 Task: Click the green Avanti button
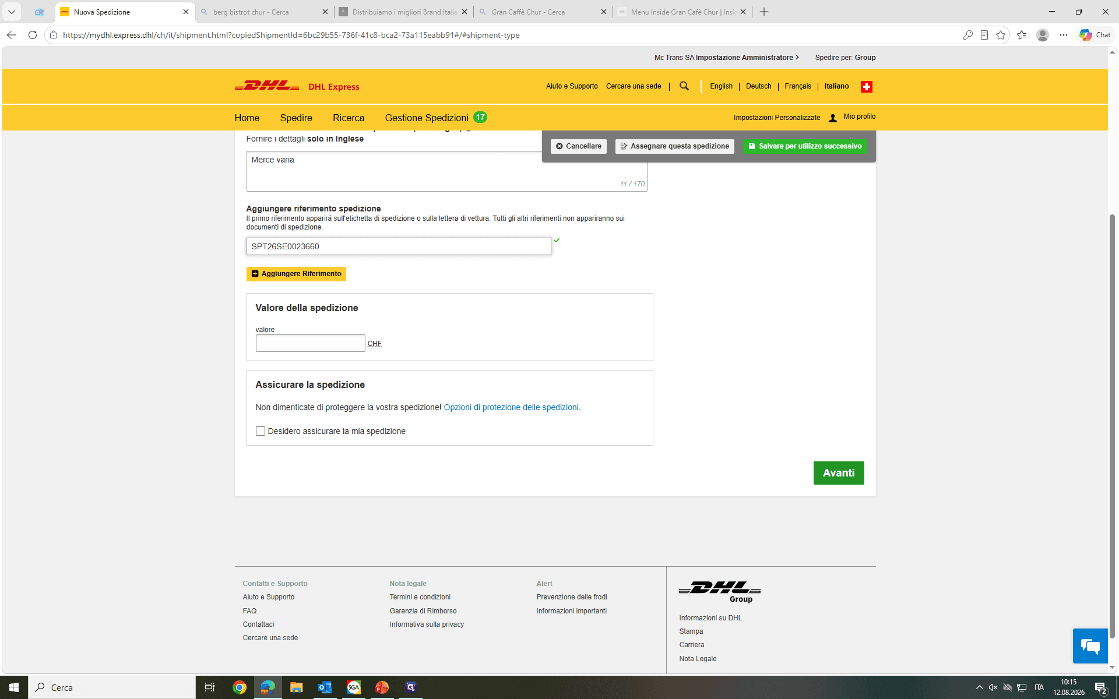839,473
